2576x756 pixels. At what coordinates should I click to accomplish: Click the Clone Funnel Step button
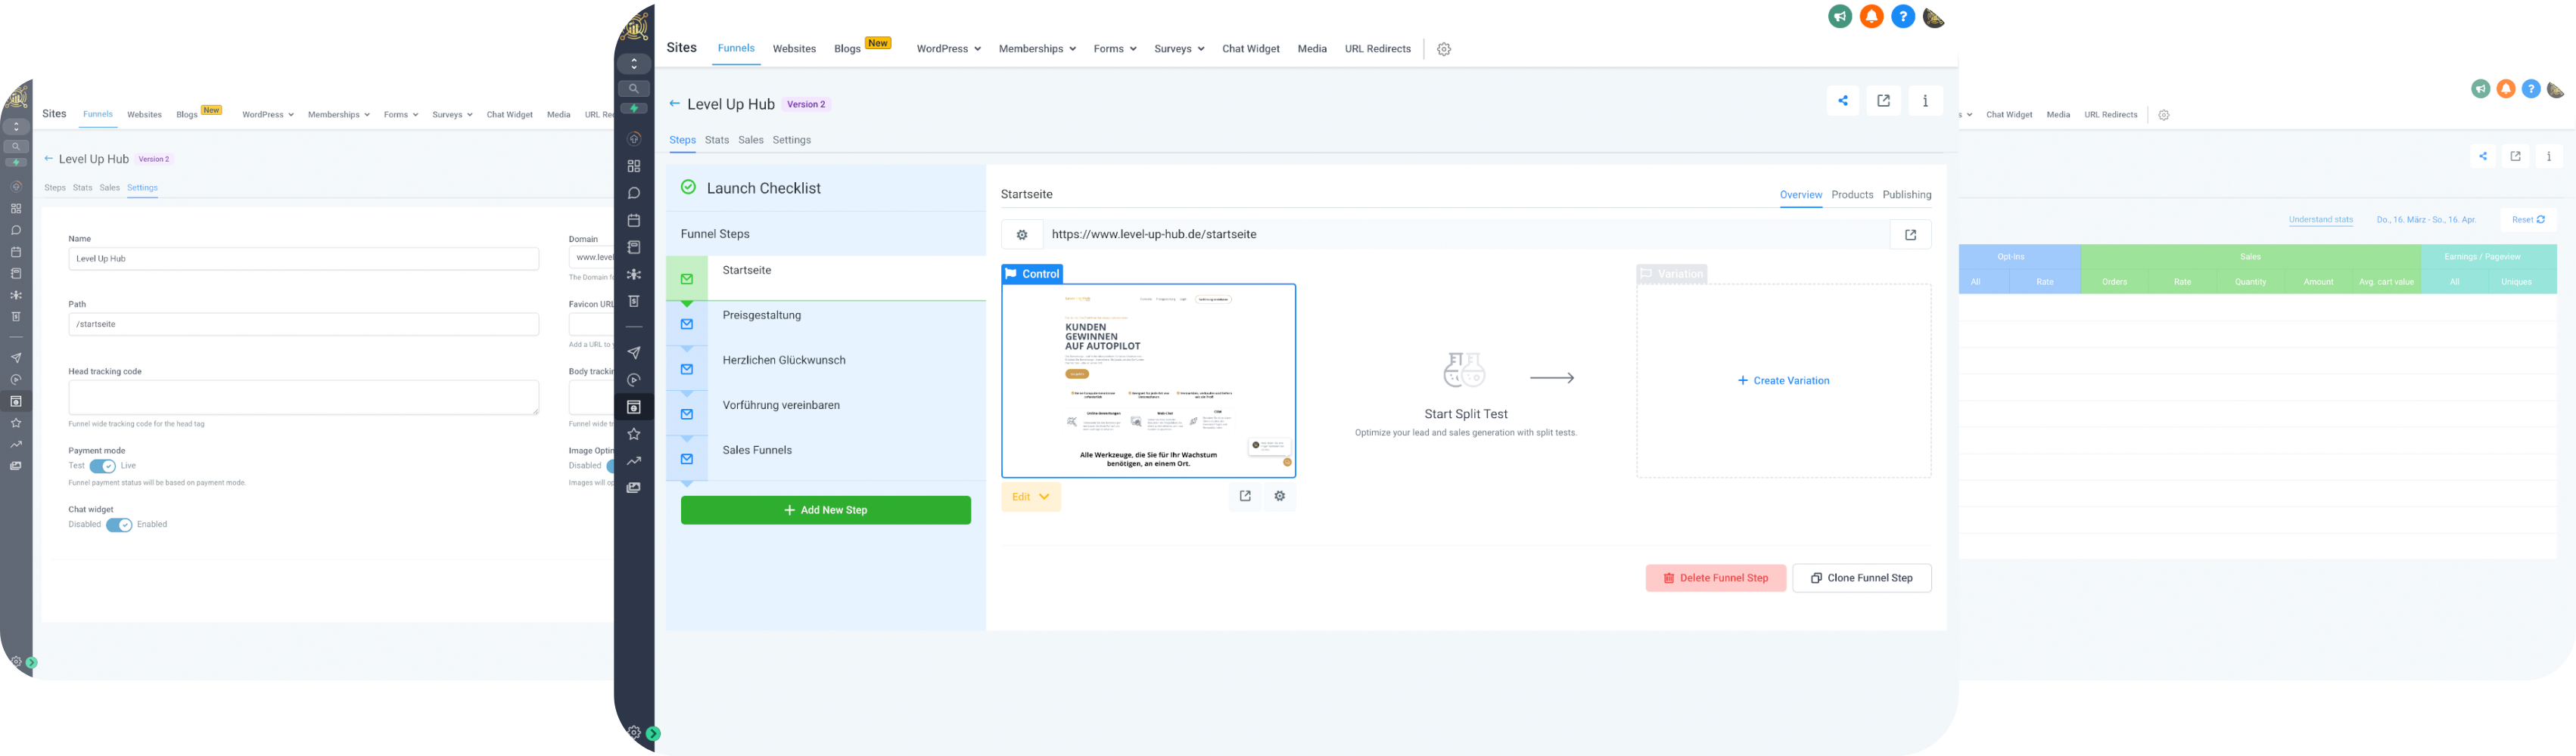point(1862,578)
